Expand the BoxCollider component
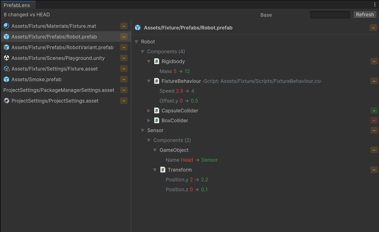The image size is (379, 232). pyautogui.click(x=149, y=120)
